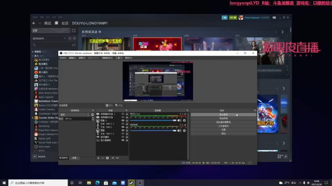Open 麦克风/Aux audio settings gear
The height and width of the screenshot is (186, 332).
click(184, 120)
